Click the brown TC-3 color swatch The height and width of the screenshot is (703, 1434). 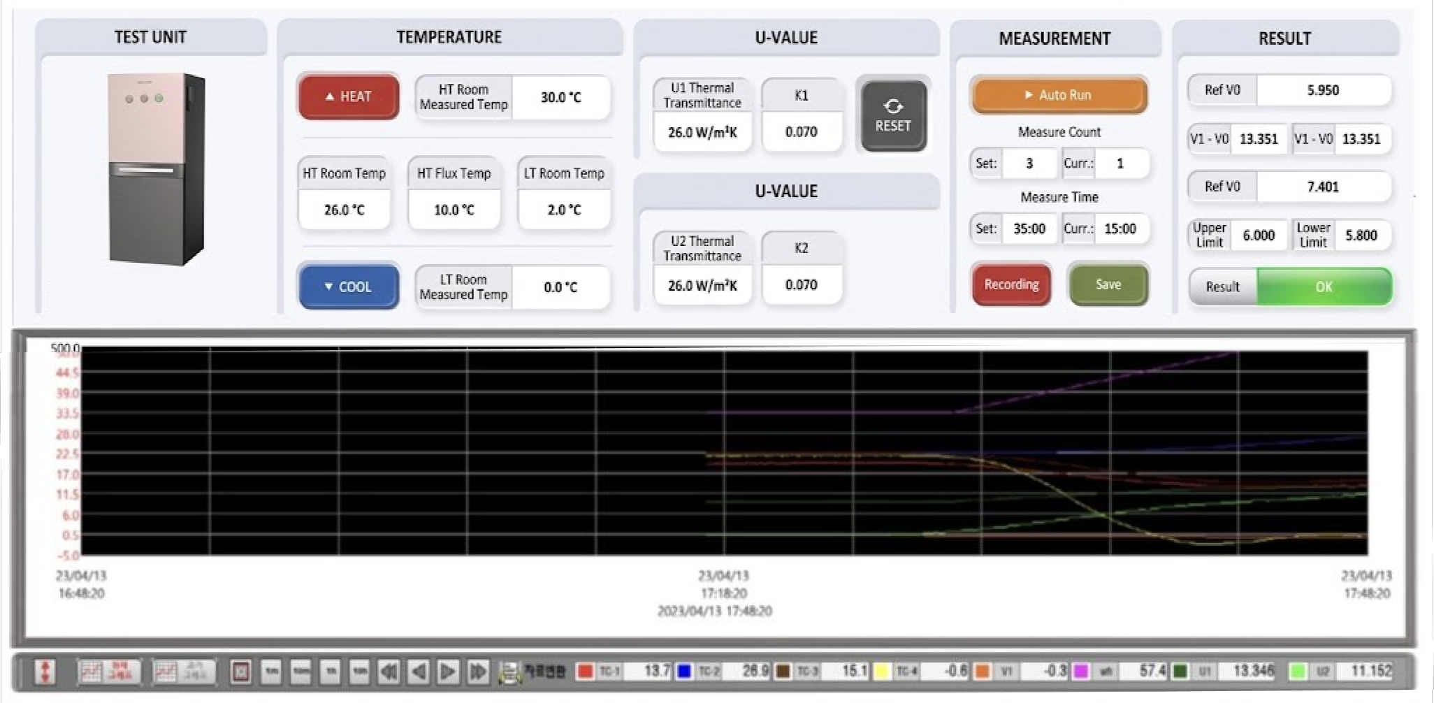pyautogui.click(x=783, y=671)
